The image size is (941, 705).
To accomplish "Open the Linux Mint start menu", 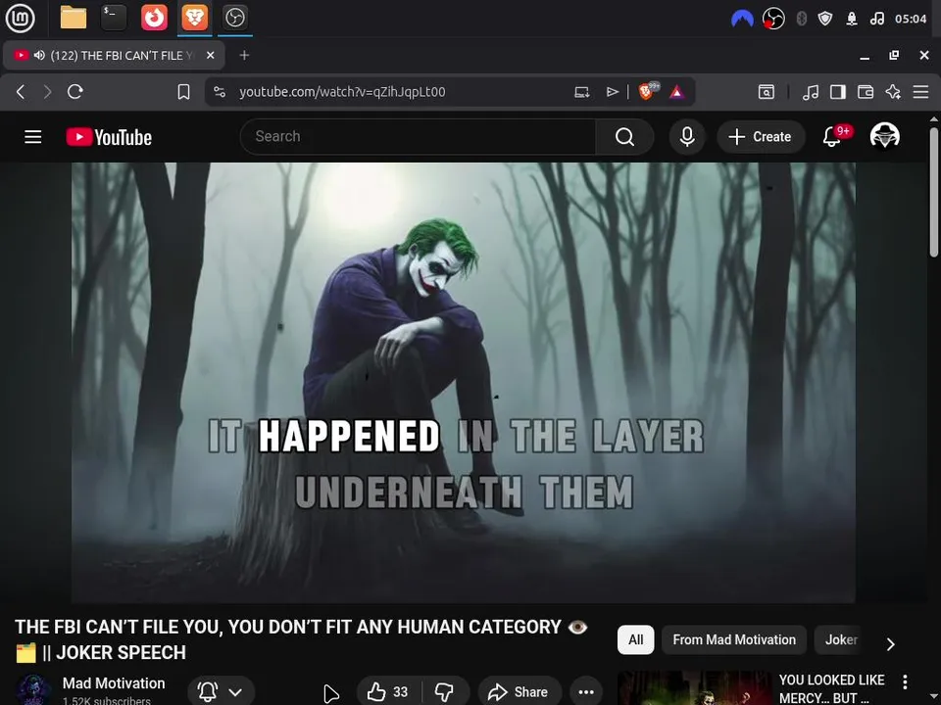I will pos(20,18).
